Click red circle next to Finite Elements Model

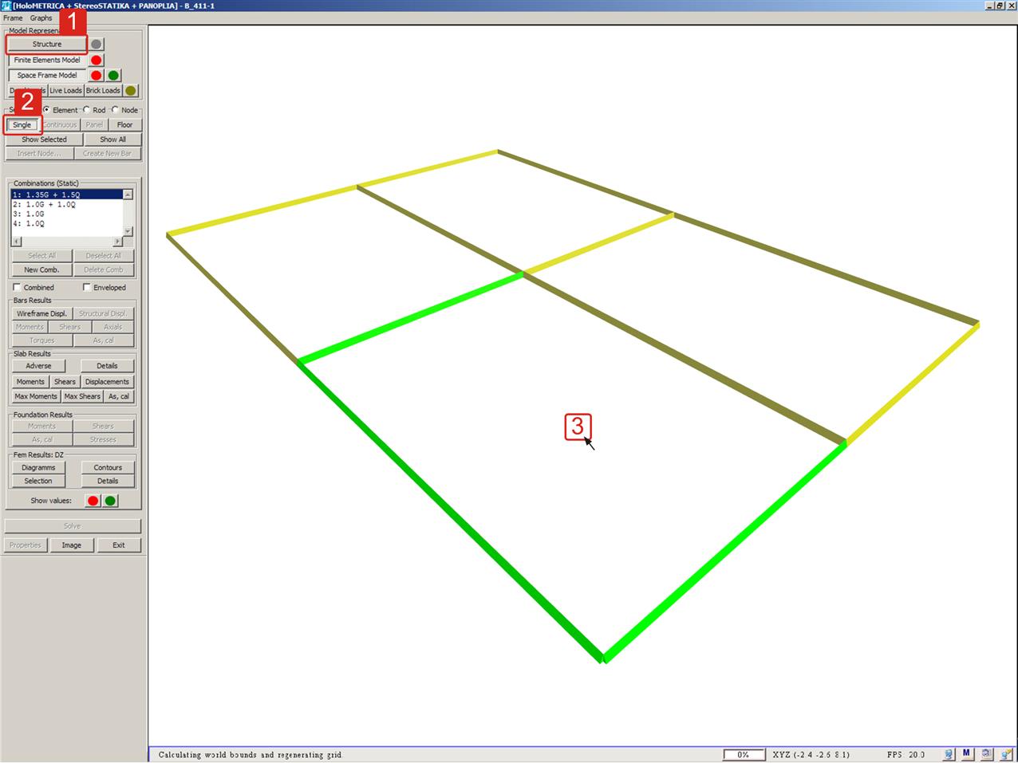96,60
